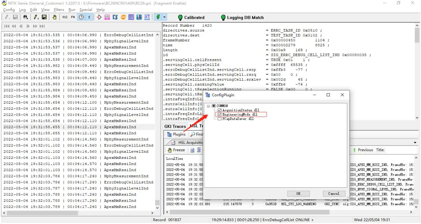Screen dimensions: 421x224
Task: Click the FN toolbar button
Action: (x=73, y=17)
